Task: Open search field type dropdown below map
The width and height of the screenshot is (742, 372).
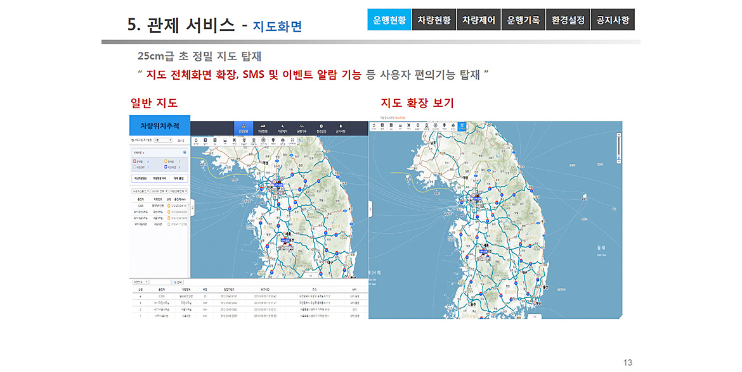Action: [x=139, y=282]
